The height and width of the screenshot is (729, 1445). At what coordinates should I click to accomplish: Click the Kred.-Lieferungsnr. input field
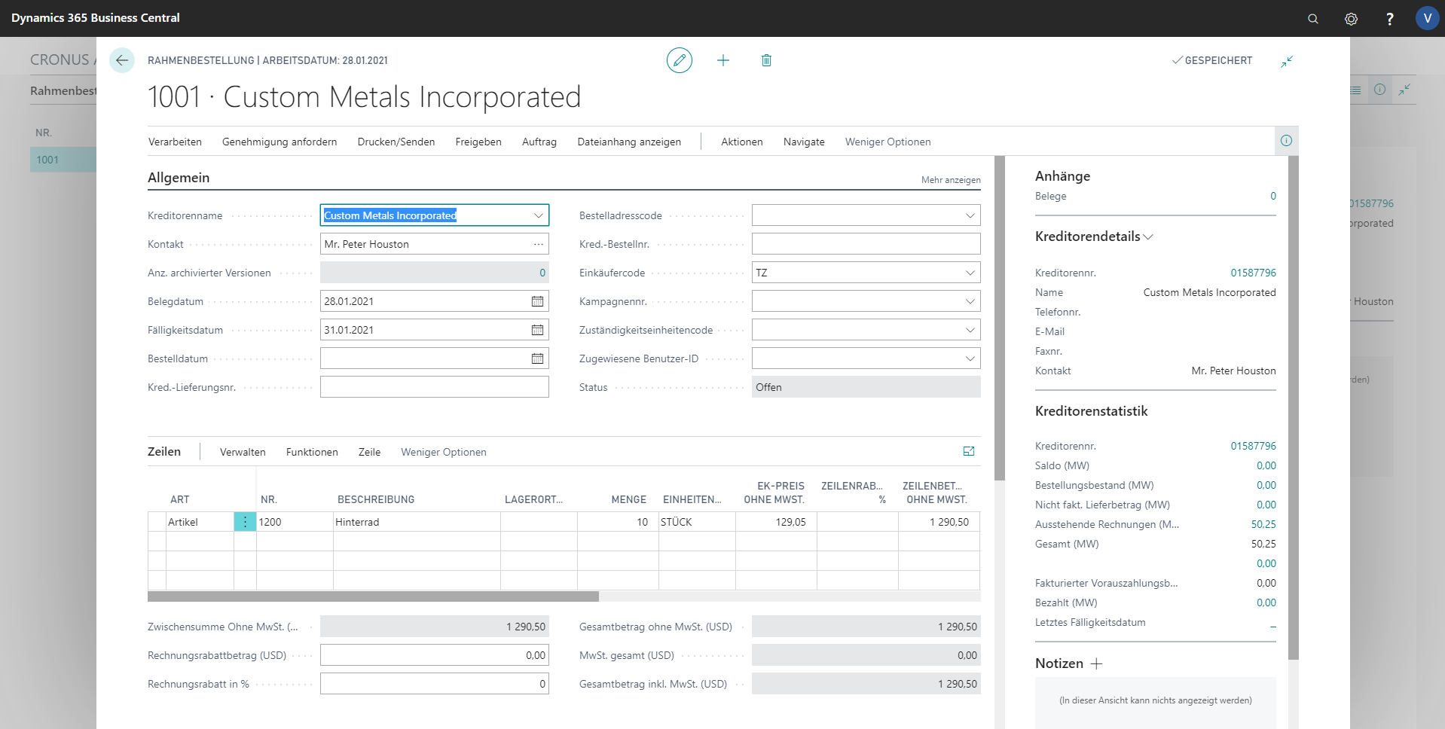(x=435, y=387)
